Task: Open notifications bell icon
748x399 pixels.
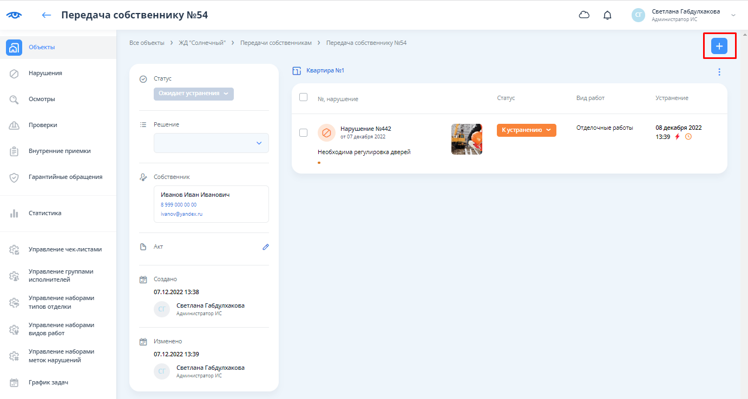Action: [x=607, y=15]
